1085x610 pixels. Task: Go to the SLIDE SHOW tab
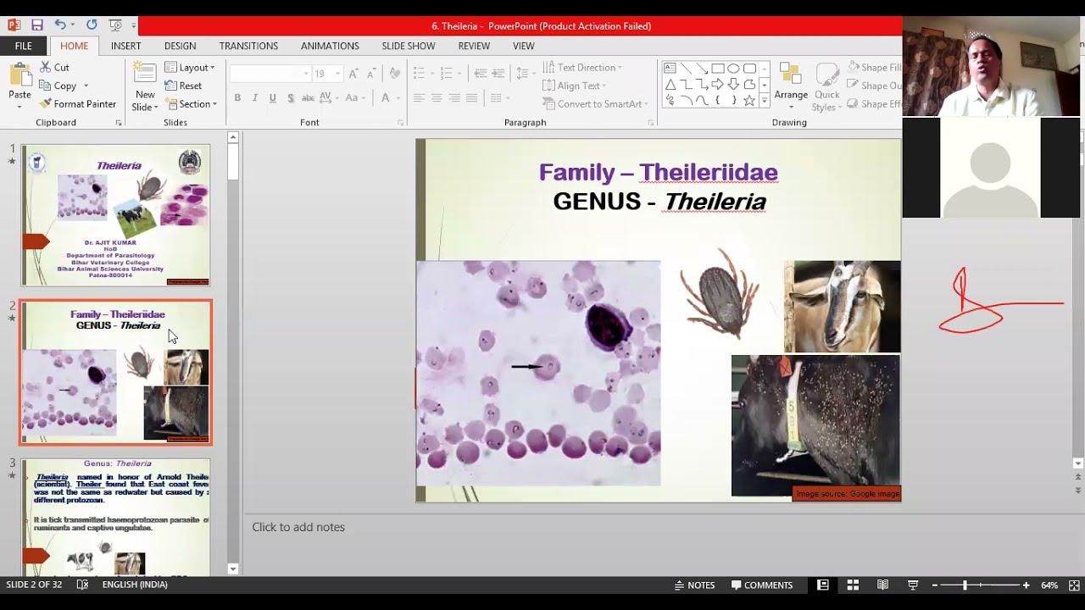(x=408, y=46)
